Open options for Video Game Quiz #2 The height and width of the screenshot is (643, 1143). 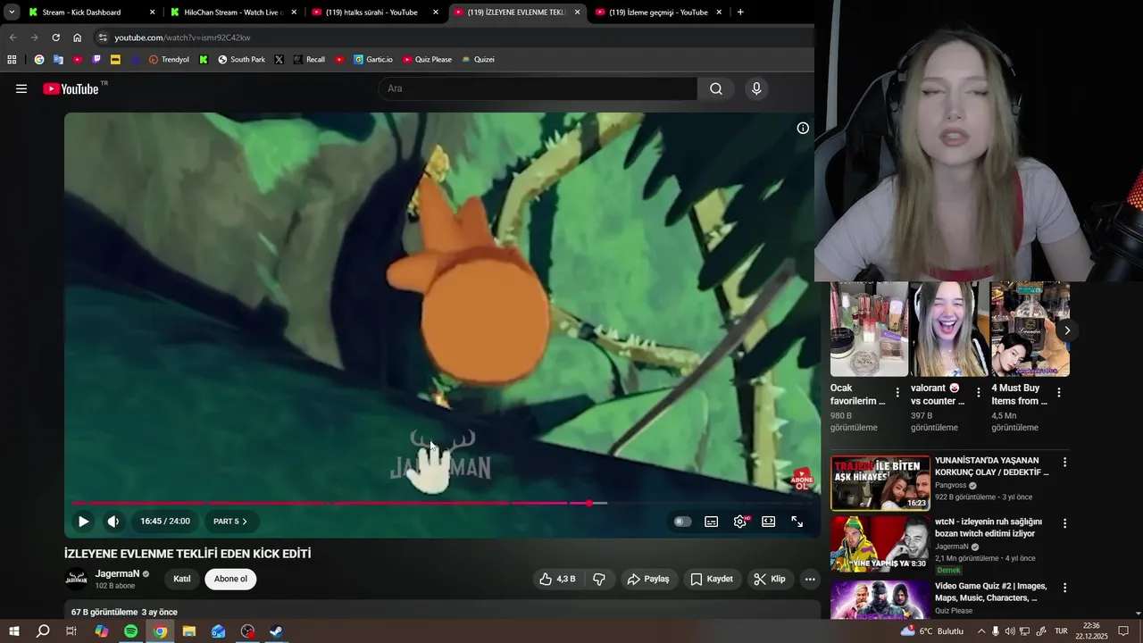pyautogui.click(x=1064, y=588)
